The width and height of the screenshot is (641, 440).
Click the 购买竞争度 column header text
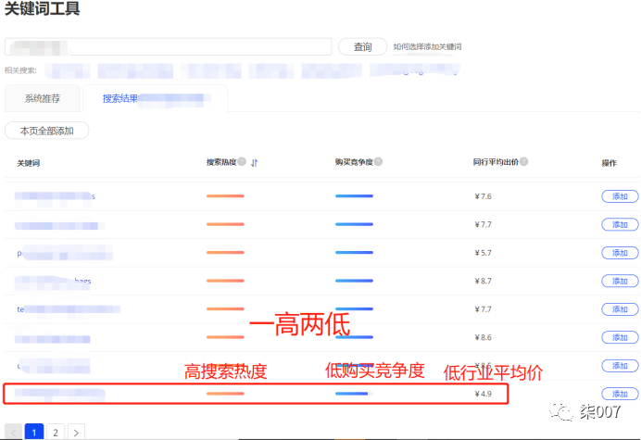[354, 162]
